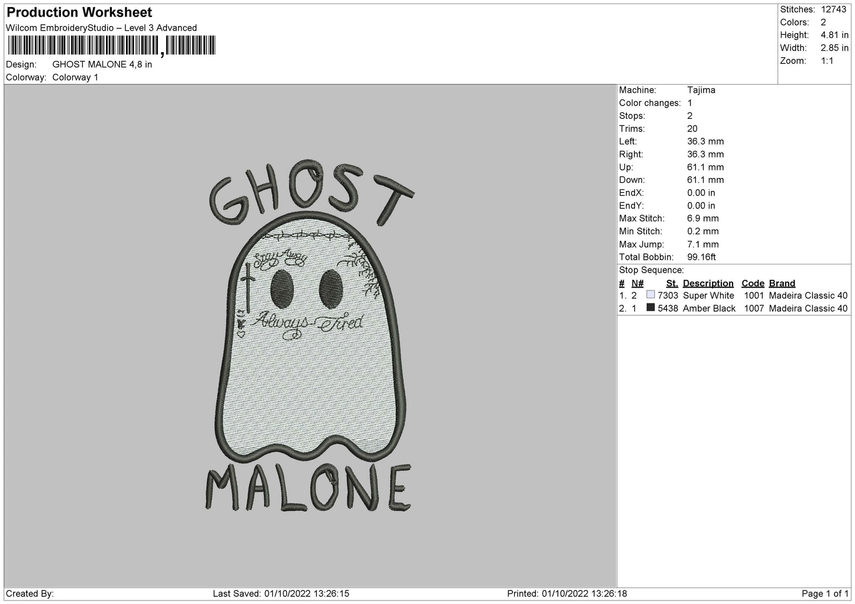Click the 'St.' column header
This screenshot has height=604, width=855.
pos(672,283)
